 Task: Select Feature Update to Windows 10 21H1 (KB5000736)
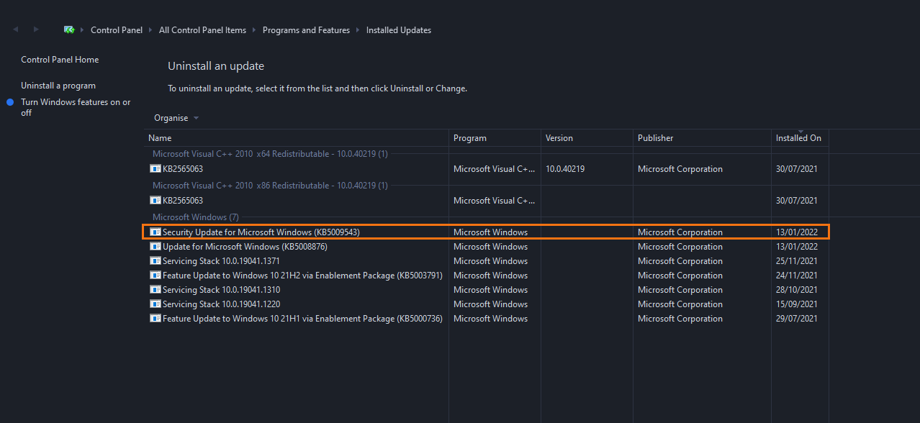486,319
